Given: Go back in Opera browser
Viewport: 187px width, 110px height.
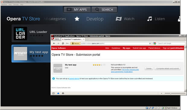Looking at the screenshot, I should [x=54, y=43].
